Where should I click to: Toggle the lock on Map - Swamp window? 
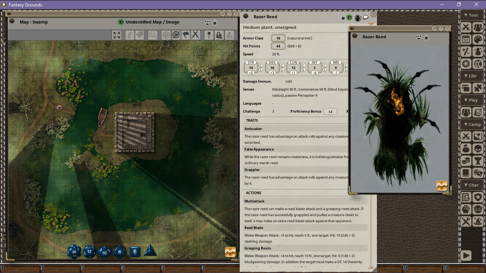(x=215, y=22)
